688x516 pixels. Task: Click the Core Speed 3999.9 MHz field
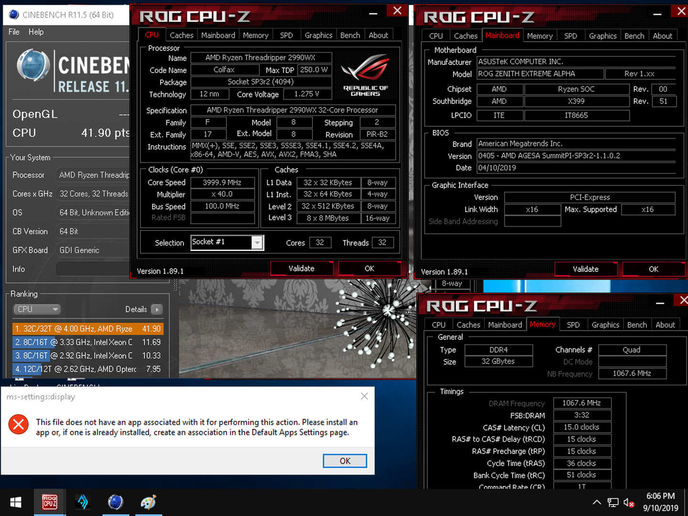pyautogui.click(x=222, y=183)
